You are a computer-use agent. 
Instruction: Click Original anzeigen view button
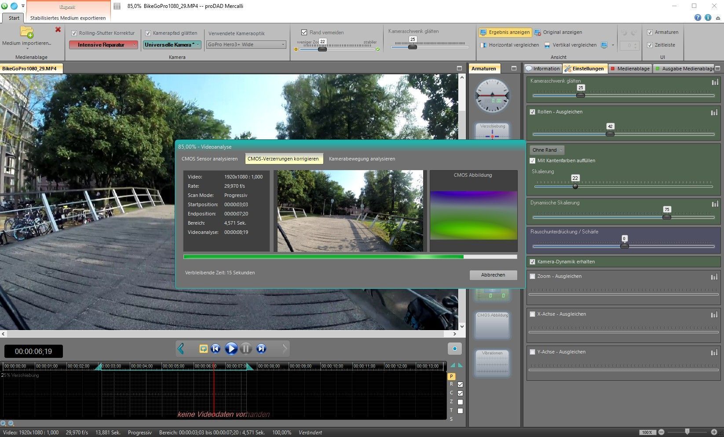pyautogui.click(x=558, y=33)
